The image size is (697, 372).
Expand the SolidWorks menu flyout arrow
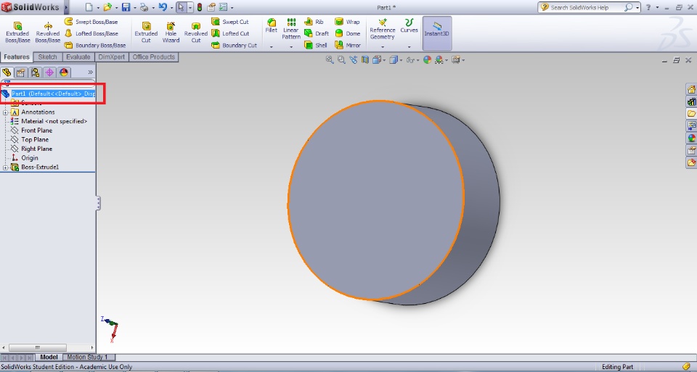click(x=67, y=7)
